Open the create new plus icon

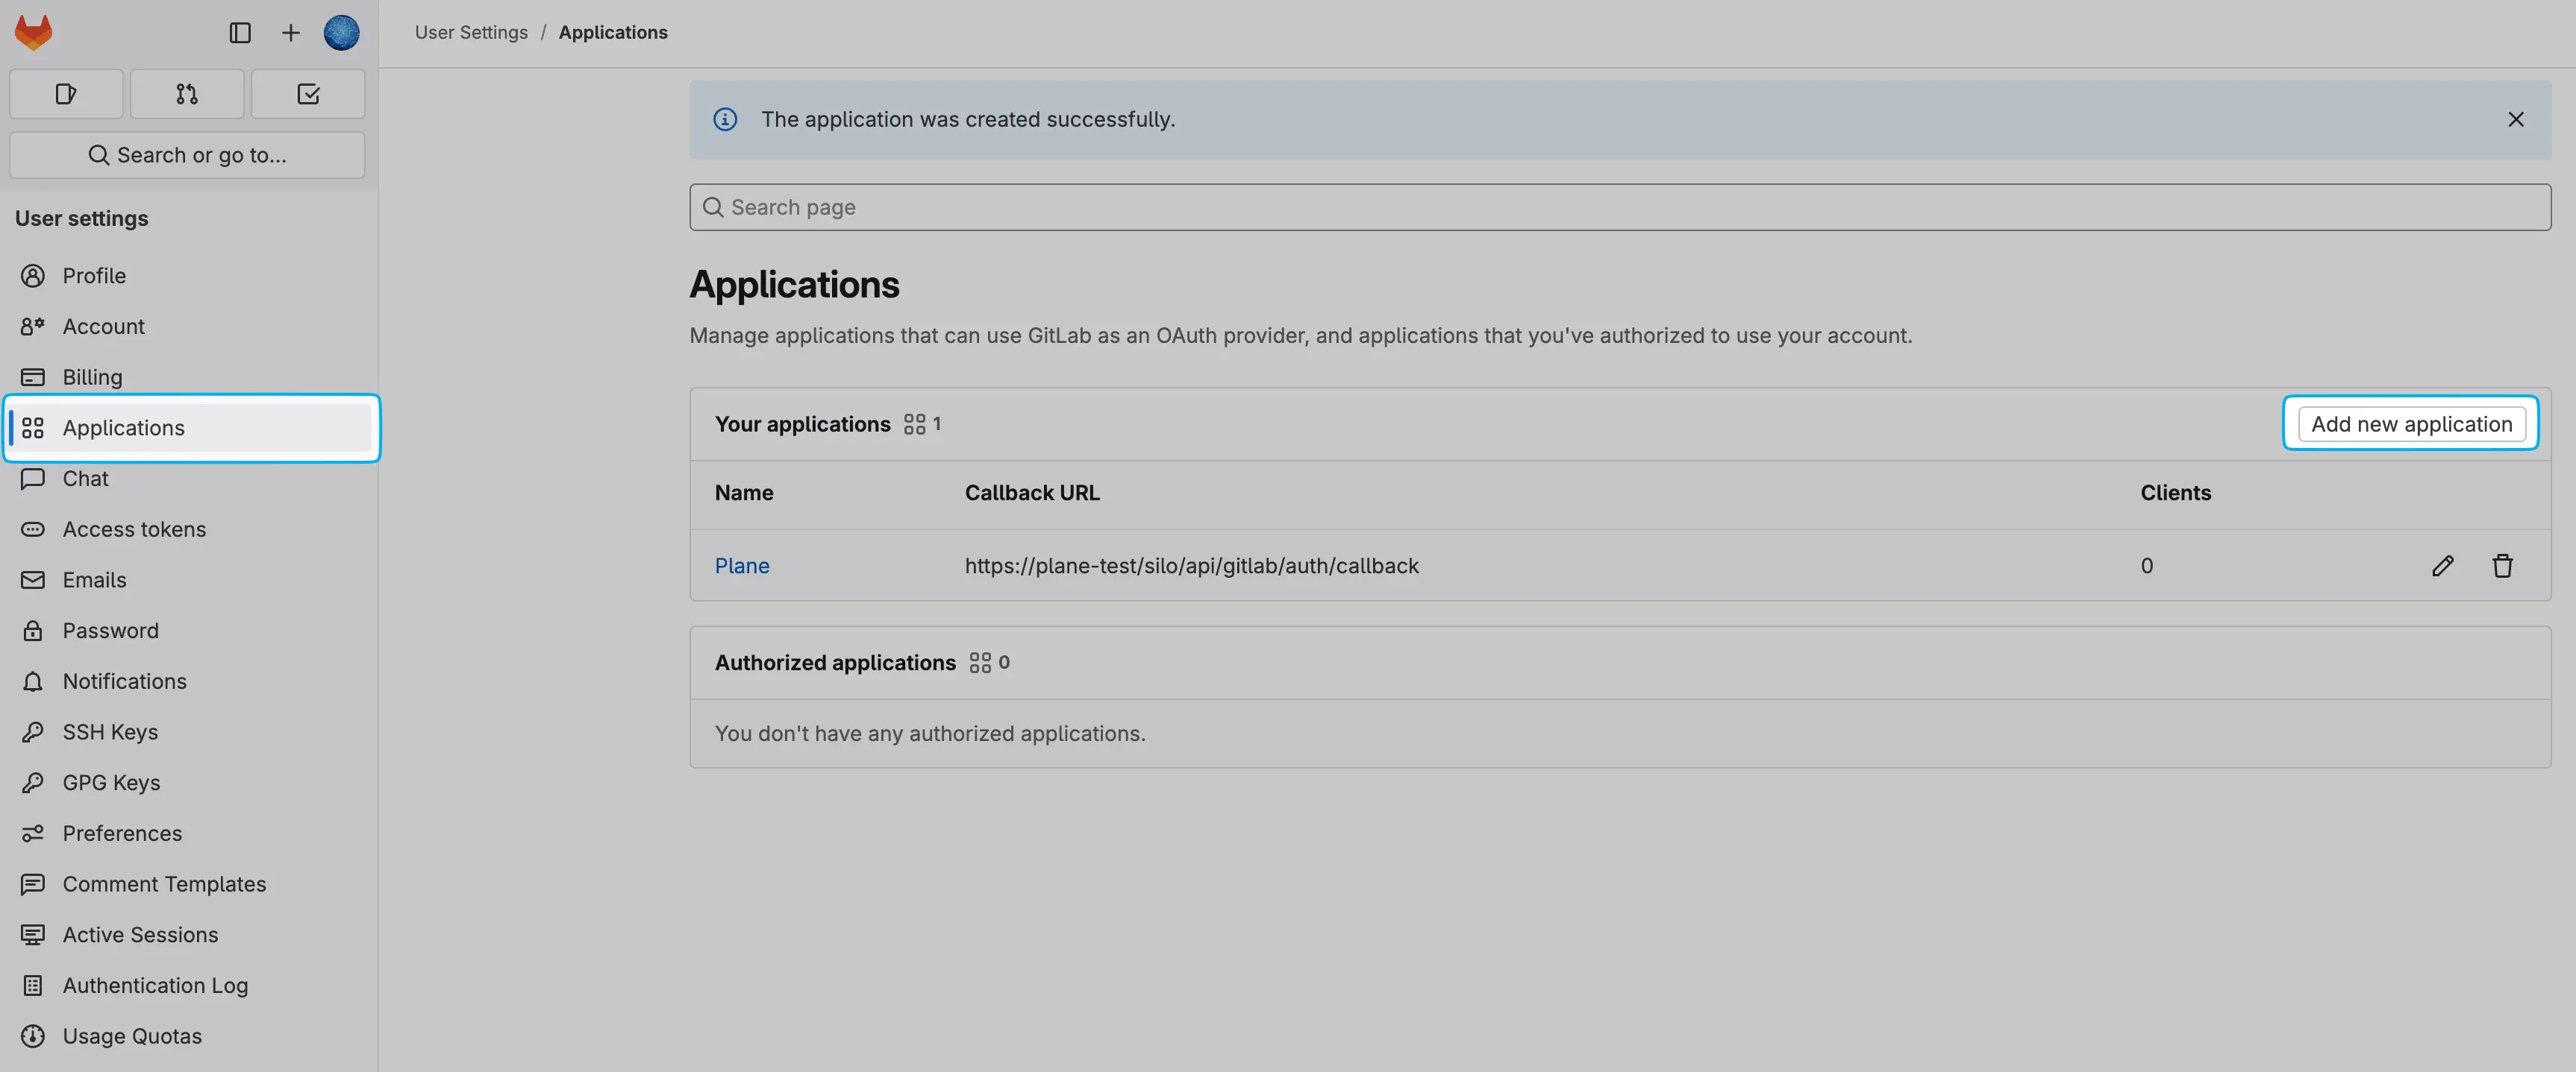click(290, 32)
